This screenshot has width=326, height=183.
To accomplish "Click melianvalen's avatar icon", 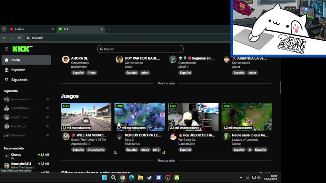I will tap(66, 59).
